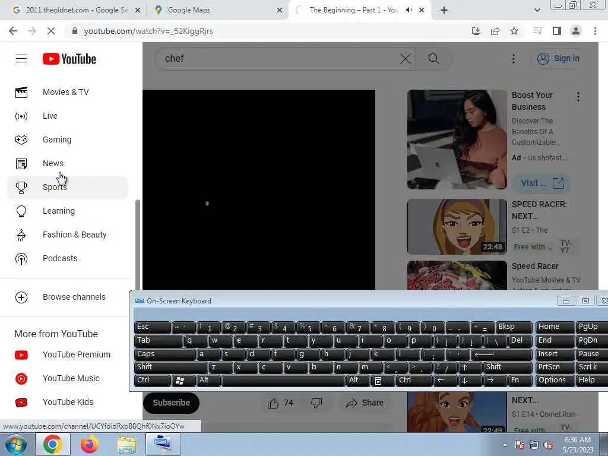The height and width of the screenshot is (456, 608).
Task: Open the Boost Your Business ad thumbnail
Action: click(457, 140)
